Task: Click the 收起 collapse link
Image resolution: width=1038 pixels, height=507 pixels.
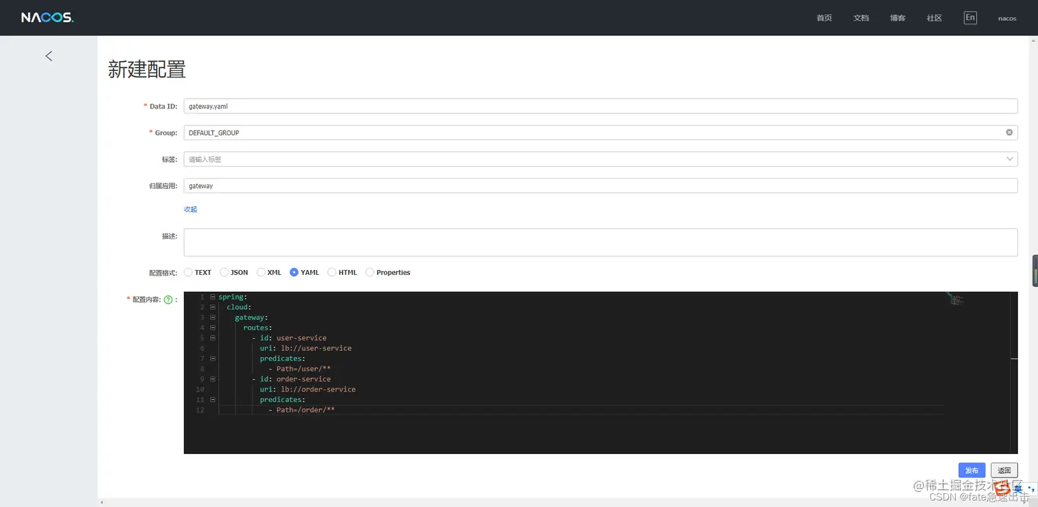Action: pos(190,209)
